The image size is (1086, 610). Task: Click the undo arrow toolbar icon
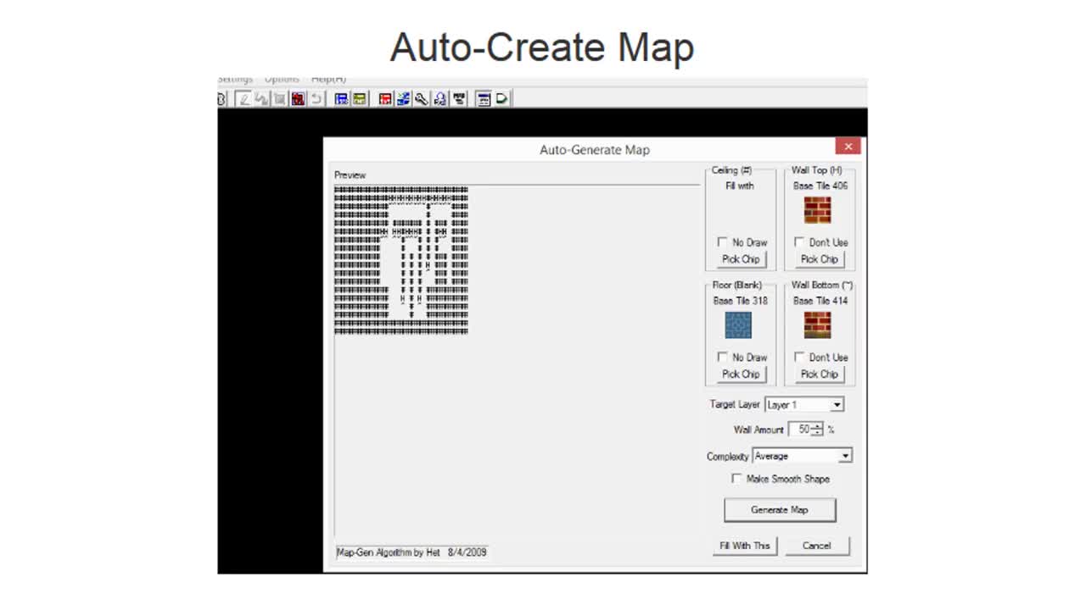click(316, 99)
